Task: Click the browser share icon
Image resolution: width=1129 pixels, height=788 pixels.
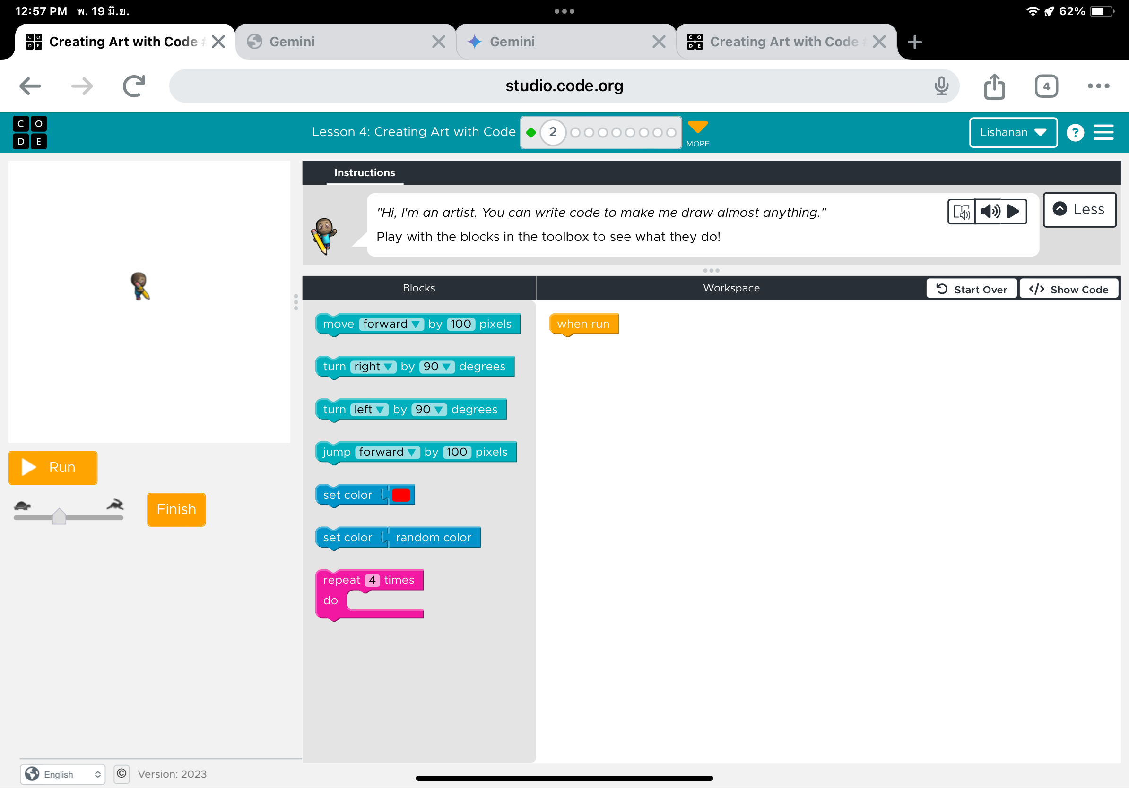Action: coord(994,86)
